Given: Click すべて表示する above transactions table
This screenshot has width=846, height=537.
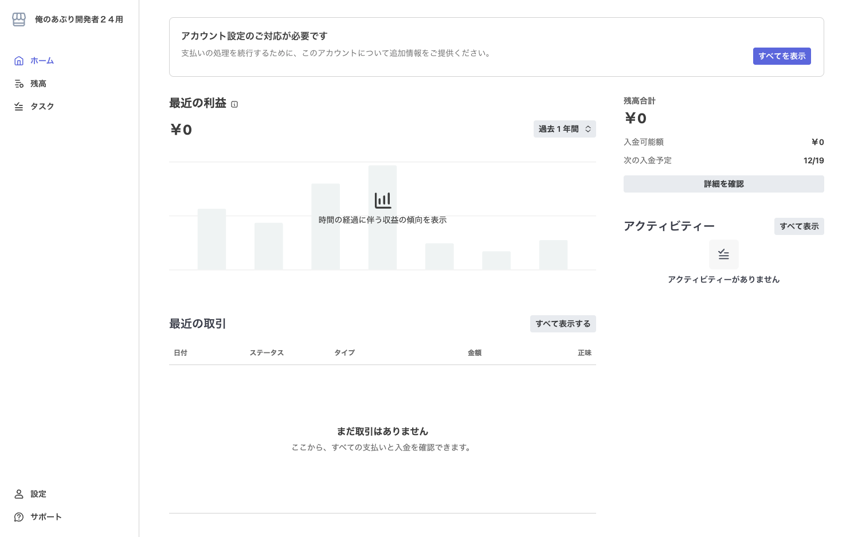Looking at the screenshot, I should (x=563, y=323).
